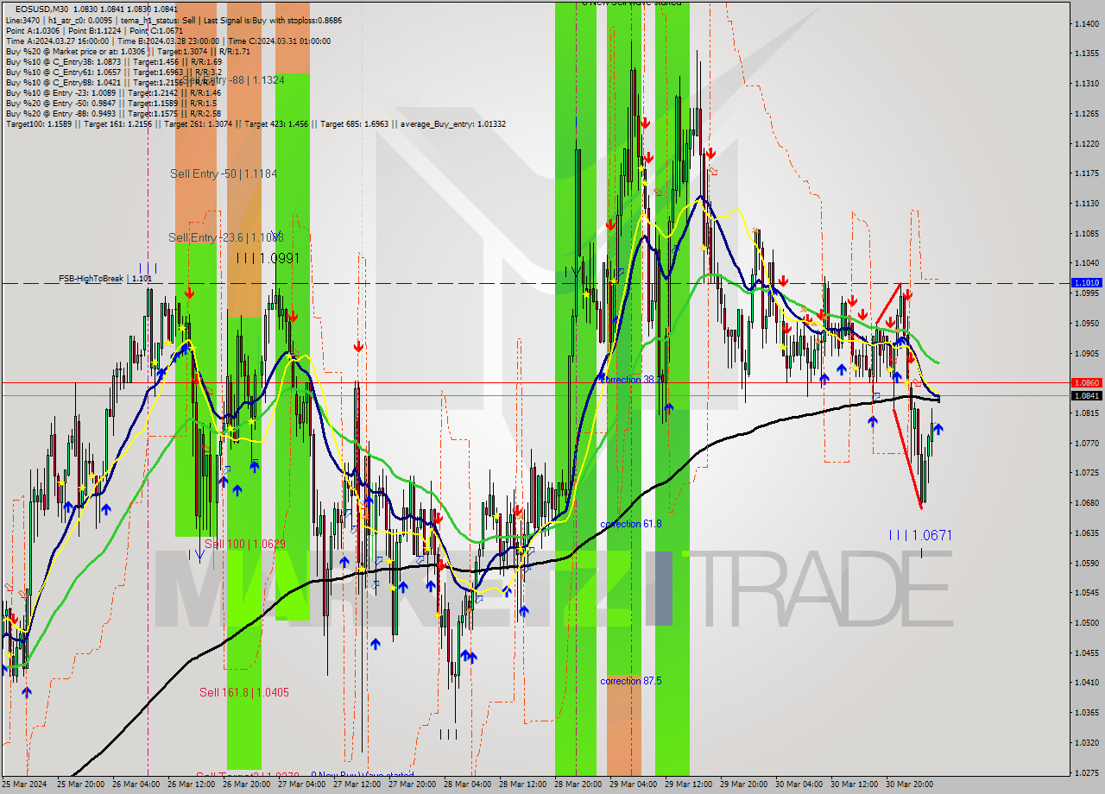Select the 'I I I 1.0991' high marker label
Viewport: 1105px width, 794px height.
(x=268, y=258)
